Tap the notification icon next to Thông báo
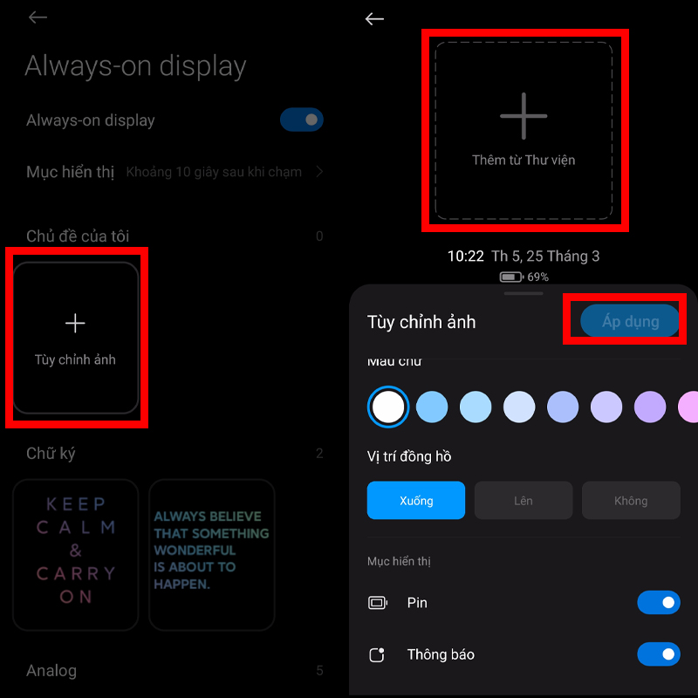The width and height of the screenshot is (698, 698). tap(377, 654)
